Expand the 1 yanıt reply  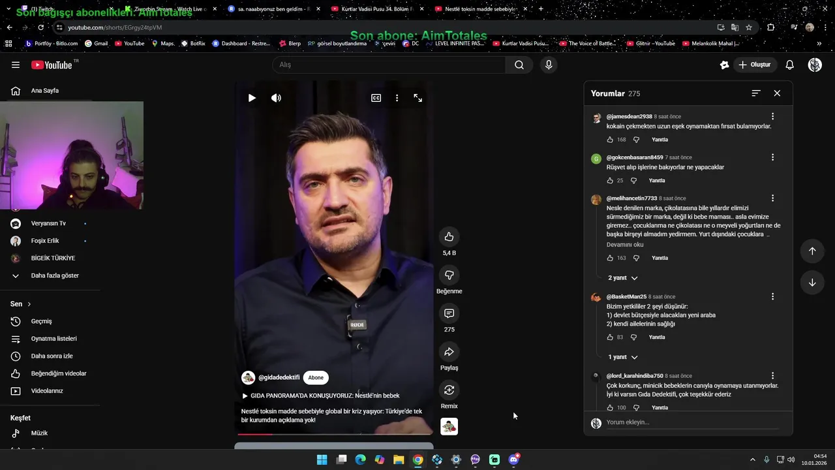tap(623, 357)
